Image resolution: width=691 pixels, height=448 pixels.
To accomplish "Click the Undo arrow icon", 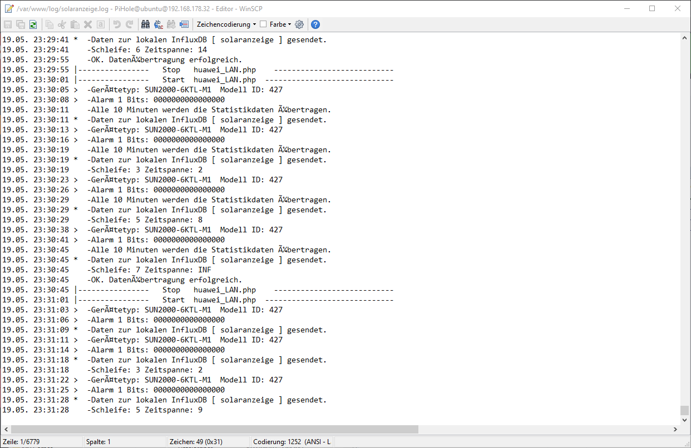I will 117,24.
